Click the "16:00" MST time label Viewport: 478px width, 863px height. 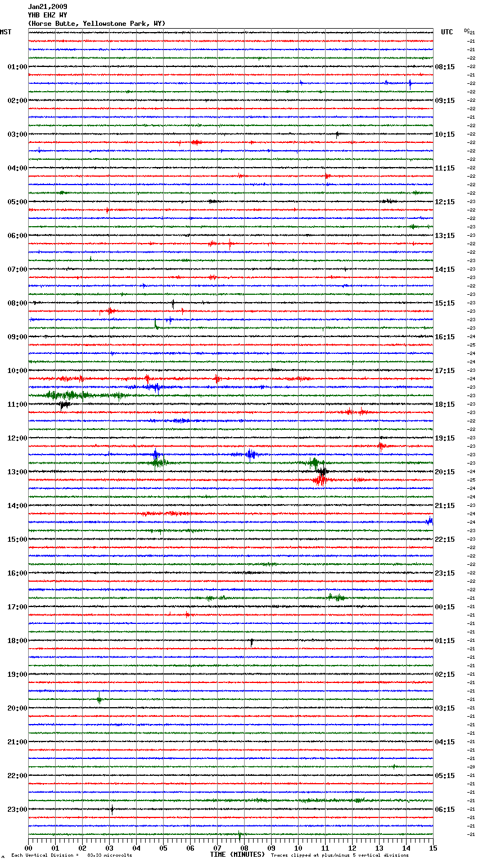click(17, 573)
